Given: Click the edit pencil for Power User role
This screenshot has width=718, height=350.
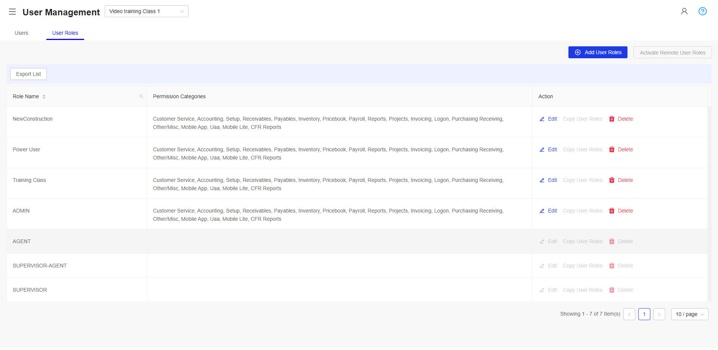Looking at the screenshot, I should pos(542,149).
